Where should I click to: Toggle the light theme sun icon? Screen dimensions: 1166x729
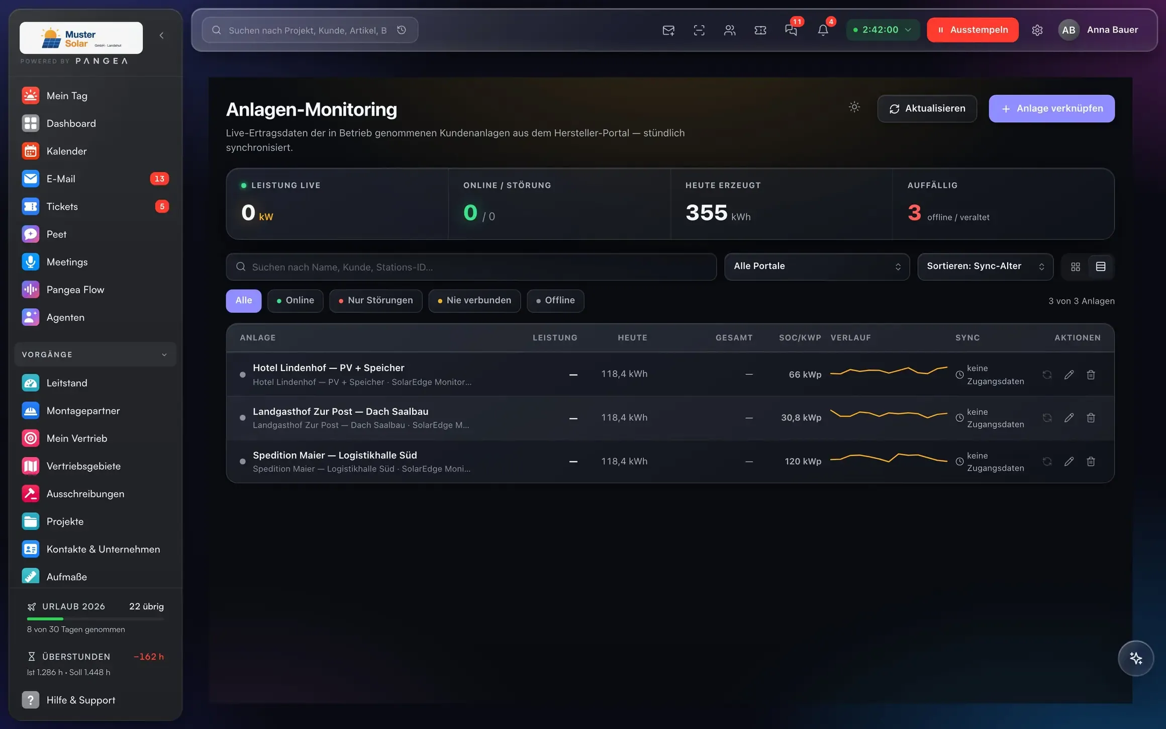(x=854, y=107)
